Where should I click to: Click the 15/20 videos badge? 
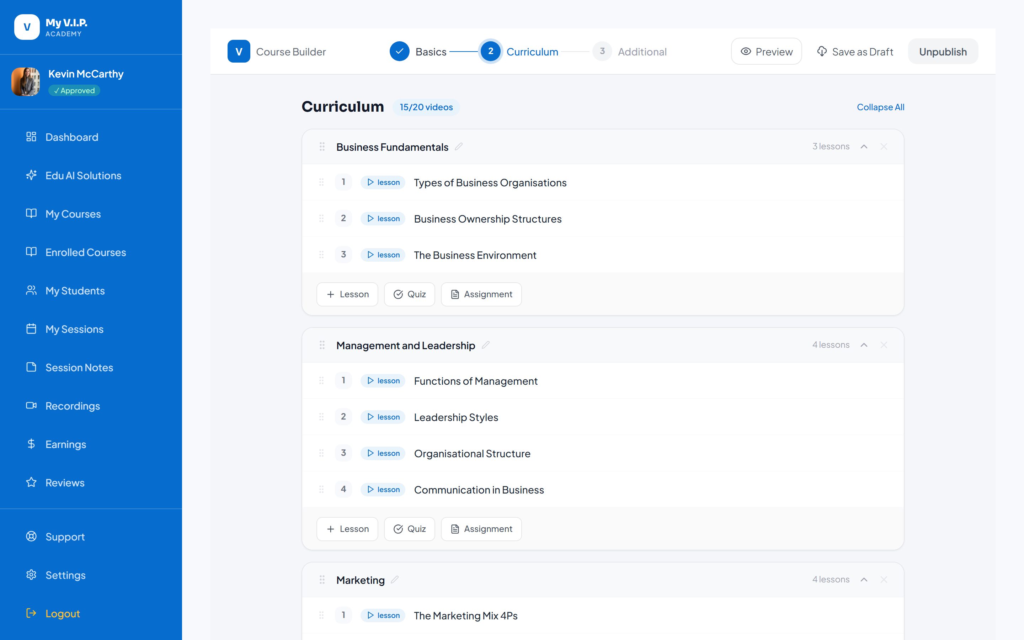pos(426,107)
